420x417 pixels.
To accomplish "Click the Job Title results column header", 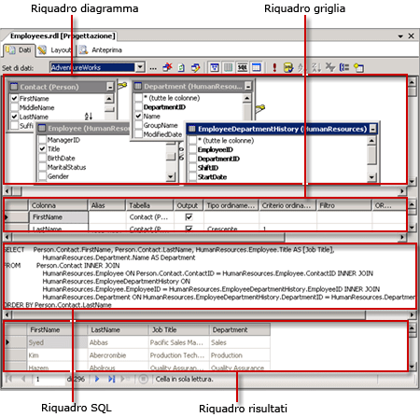I will [178, 329].
